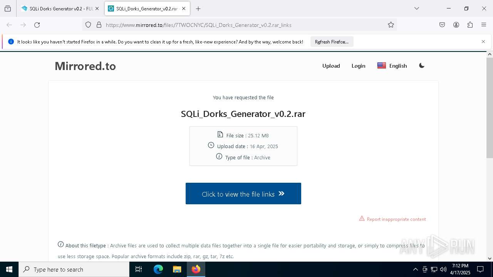Click scrollbar down arrow
Screen dimensions: 493x277
490,259
